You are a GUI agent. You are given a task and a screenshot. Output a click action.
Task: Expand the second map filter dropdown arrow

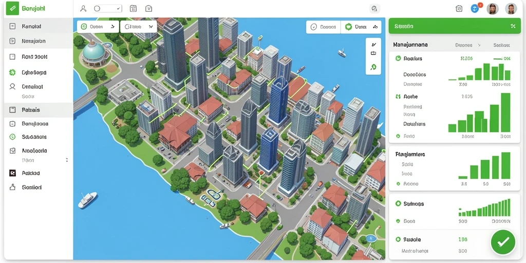click(x=151, y=27)
